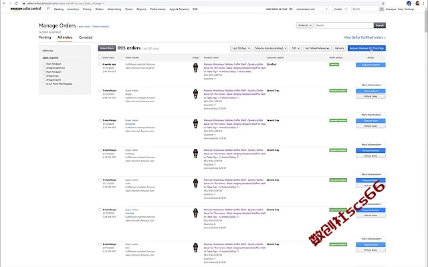428x267 pixels.
Task: Open product thumbnail in Luke's order row
Action: pos(195,183)
